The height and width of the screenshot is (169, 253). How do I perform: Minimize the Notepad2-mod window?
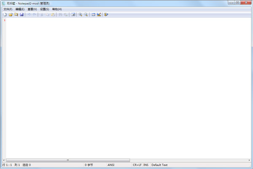point(231,3)
